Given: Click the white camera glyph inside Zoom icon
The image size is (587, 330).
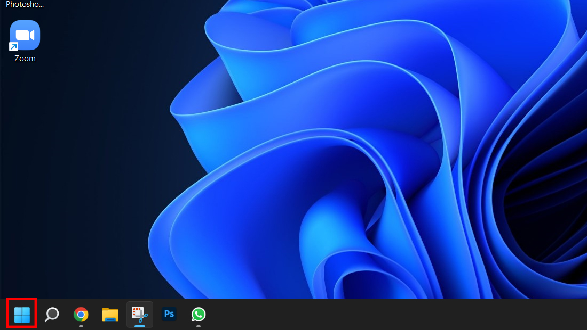Looking at the screenshot, I should [x=25, y=36].
